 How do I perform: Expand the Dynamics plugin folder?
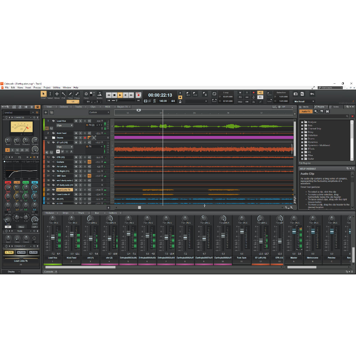tap(301, 142)
